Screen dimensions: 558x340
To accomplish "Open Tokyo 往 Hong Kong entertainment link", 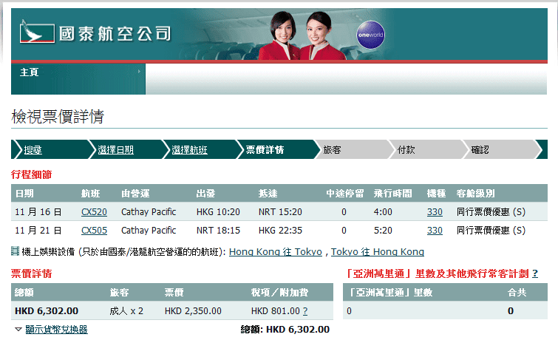I will (377, 252).
